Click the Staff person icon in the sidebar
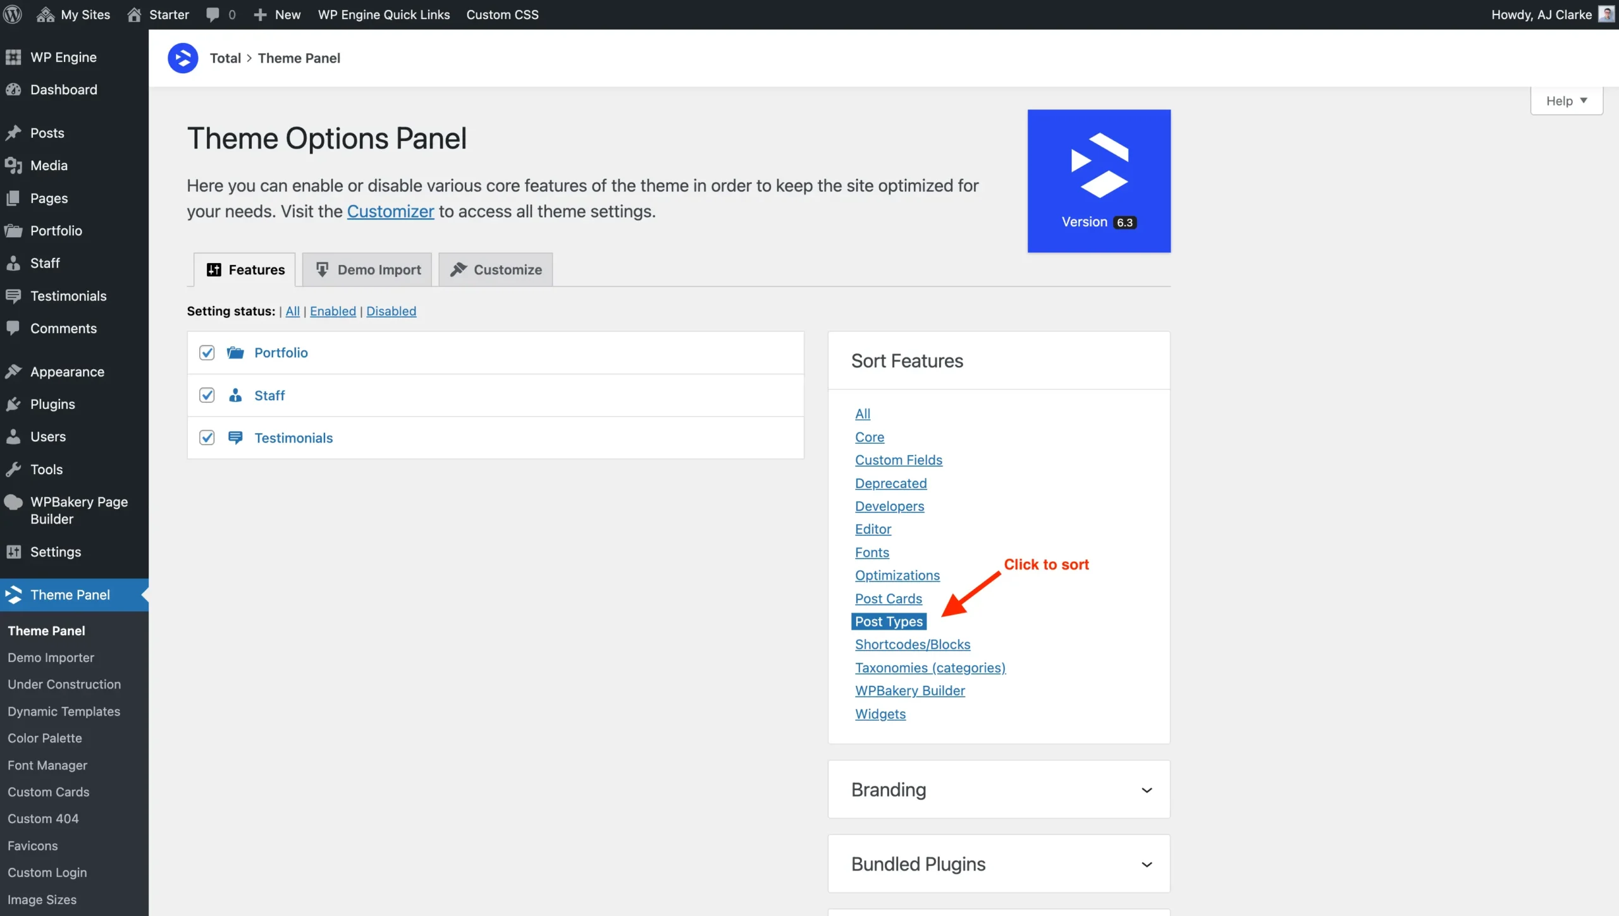 [13, 263]
